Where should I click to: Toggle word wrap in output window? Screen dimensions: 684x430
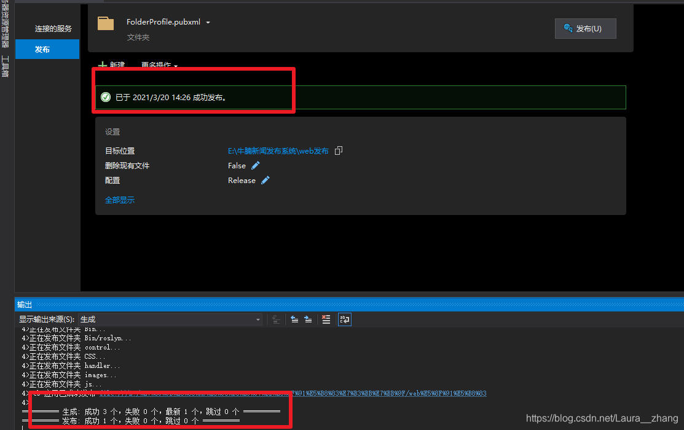click(345, 319)
